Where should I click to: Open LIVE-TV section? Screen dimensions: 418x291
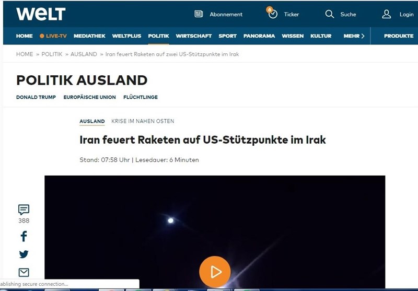pyautogui.click(x=56, y=36)
